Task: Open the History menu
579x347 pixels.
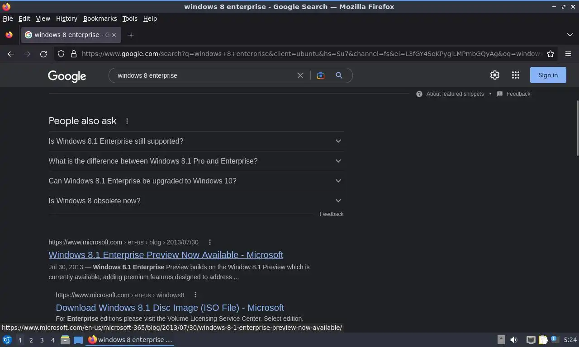Action: click(66, 19)
